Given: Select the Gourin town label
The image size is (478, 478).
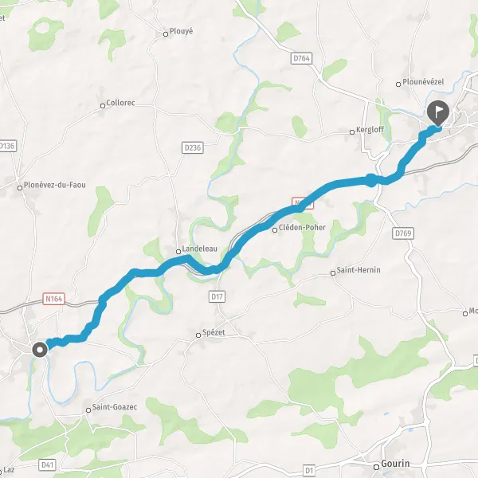Looking at the screenshot, I should tap(395, 464).
